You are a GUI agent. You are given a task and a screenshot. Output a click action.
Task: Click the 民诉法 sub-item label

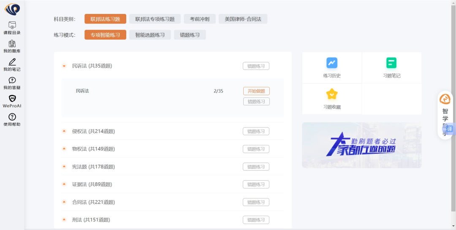click(82, 91)
